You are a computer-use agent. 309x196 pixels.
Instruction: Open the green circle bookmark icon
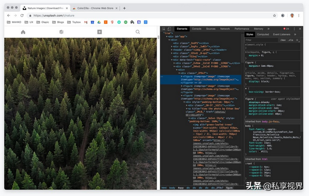point(125,22)
